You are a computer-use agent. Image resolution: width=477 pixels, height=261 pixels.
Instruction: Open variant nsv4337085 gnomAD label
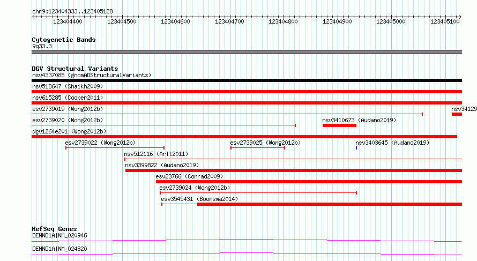tap(92, 75)
